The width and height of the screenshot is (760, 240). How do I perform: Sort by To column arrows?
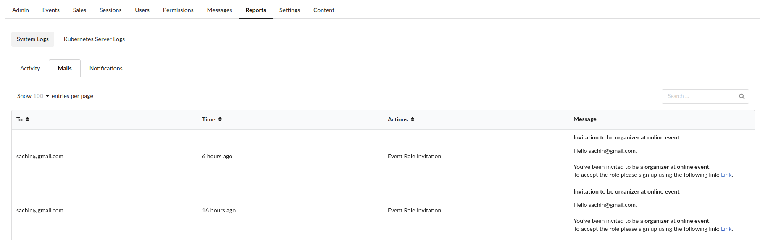click(27, 119)
